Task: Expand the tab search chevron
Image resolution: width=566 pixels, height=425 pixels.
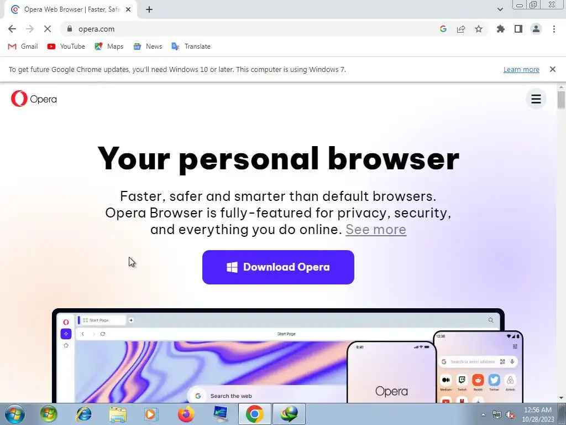Action: coord(500,9)
